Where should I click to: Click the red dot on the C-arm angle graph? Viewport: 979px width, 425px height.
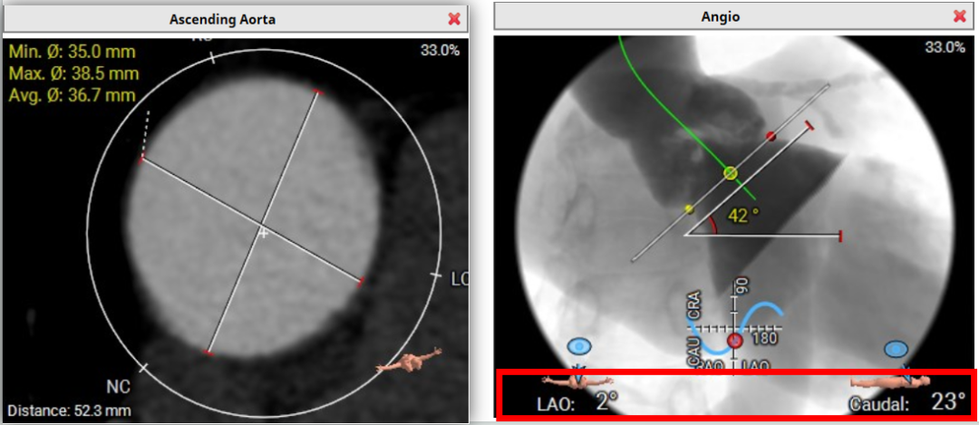(734, 341)
